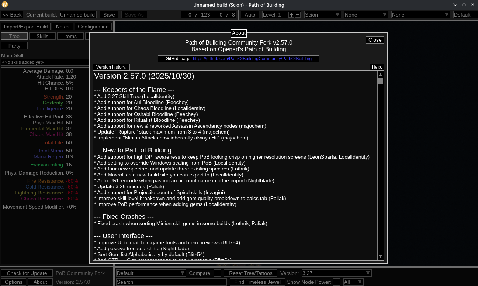Click the "Total Life: 60" stat
The width and height of the screenshot is (478, 286).
click(x=57, y=142)
